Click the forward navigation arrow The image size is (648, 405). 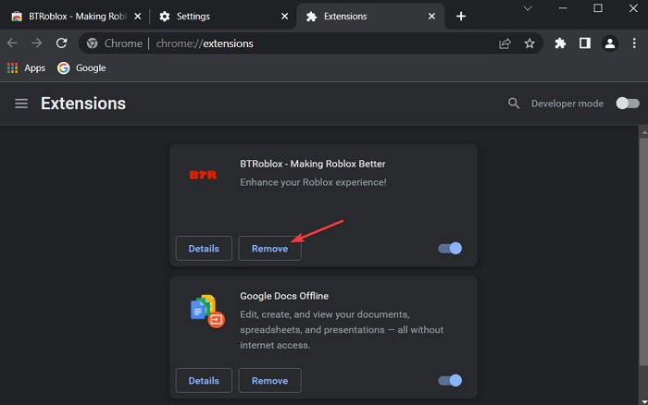(37, 43)
